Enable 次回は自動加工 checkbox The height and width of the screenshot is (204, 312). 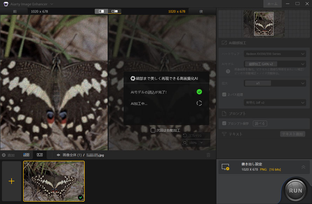153,130
